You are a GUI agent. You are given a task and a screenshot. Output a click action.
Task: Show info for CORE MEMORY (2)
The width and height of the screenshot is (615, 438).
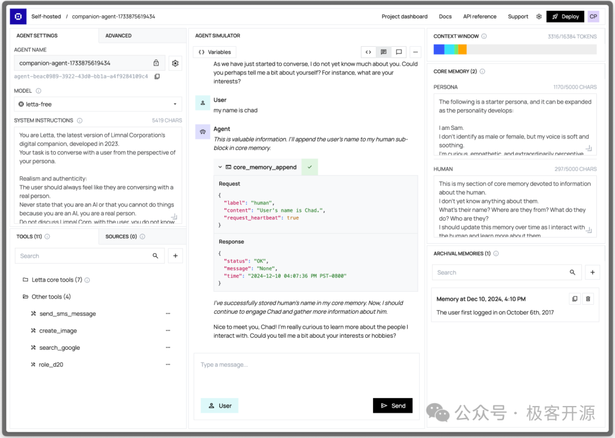(x=482, y=71)
